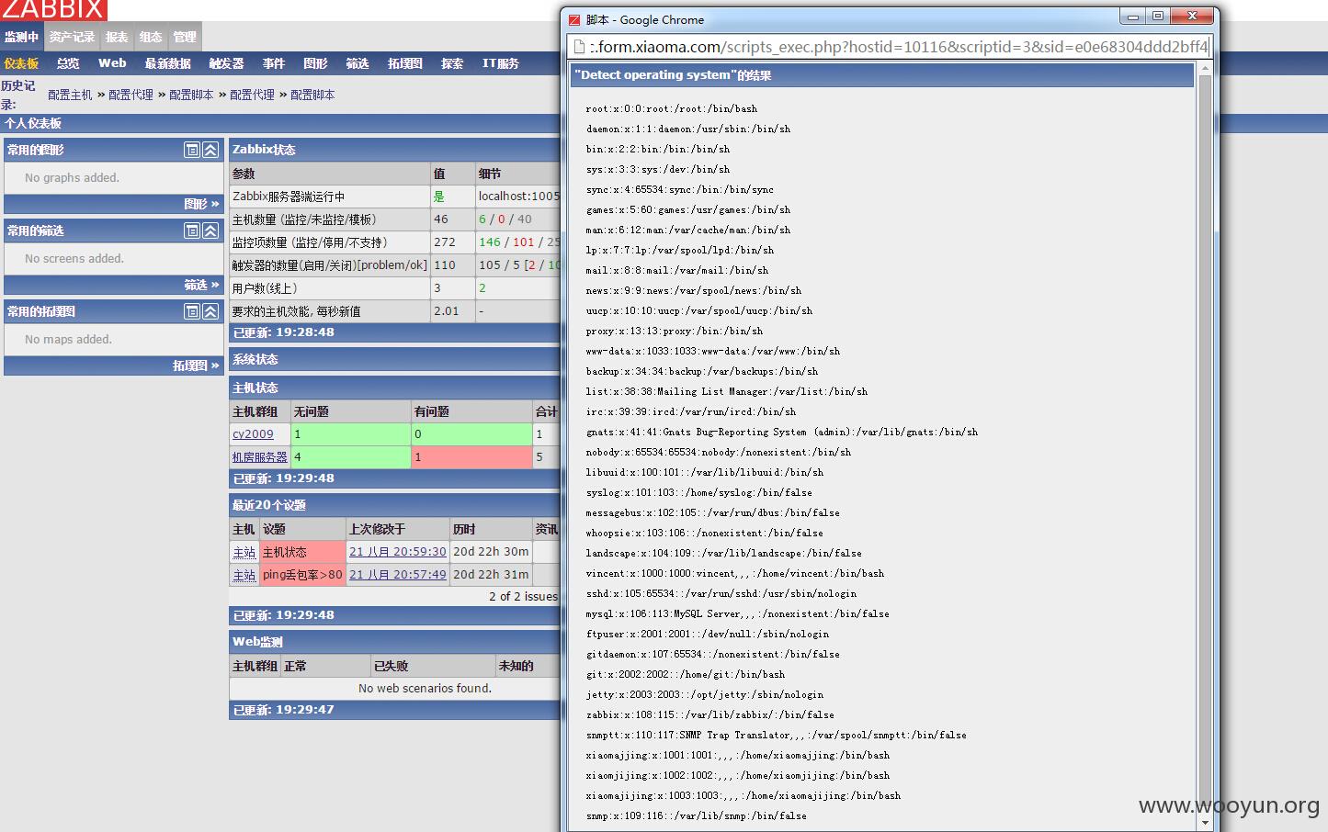
Task: Click the 主机状态 issue cell
Action: tap(302, 552)
